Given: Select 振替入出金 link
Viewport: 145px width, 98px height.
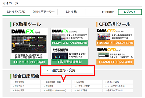Looking at the screenshot, I should tap(25, 86).
